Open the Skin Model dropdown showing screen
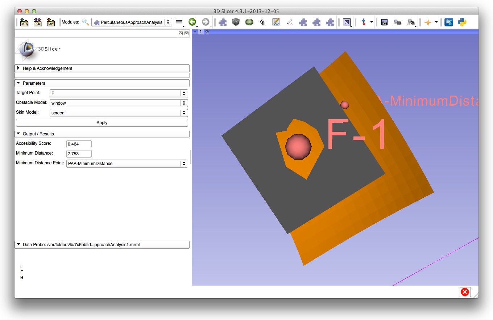The width and height of the screenshot is (493, 320). [x=119, y=113]
